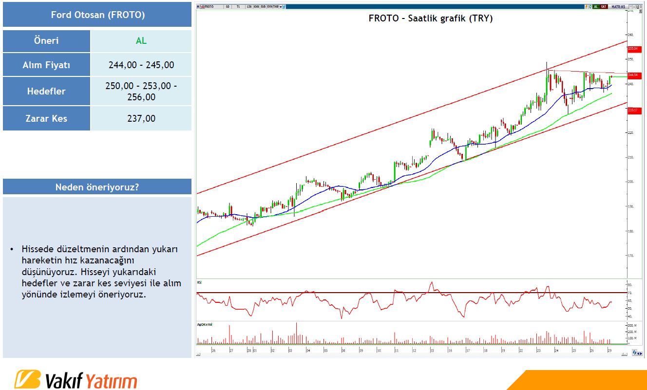The width and height of the screenshot is (647, 390).
Task: Click the 'Zarar Kes' row label
Action: [46, 118]
